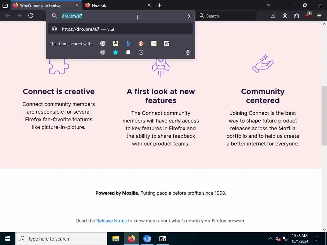Open the Downloads panel

point(273,16)
